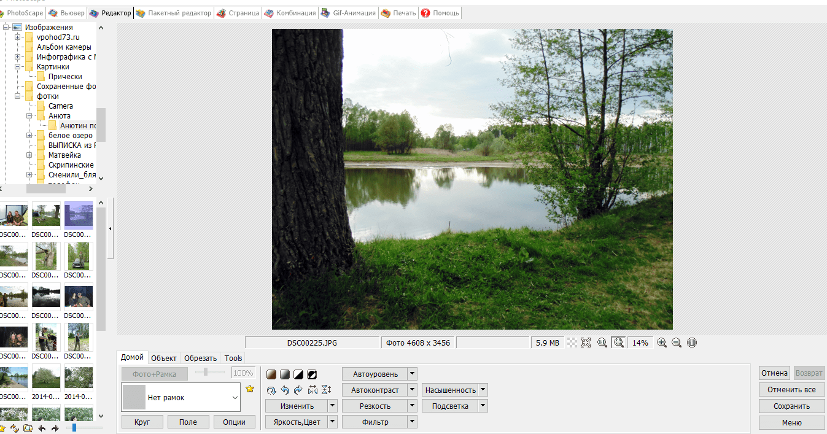Add current frame to favorites star
Viewport: 827px width, 434px height.
[x=250, y=389]
